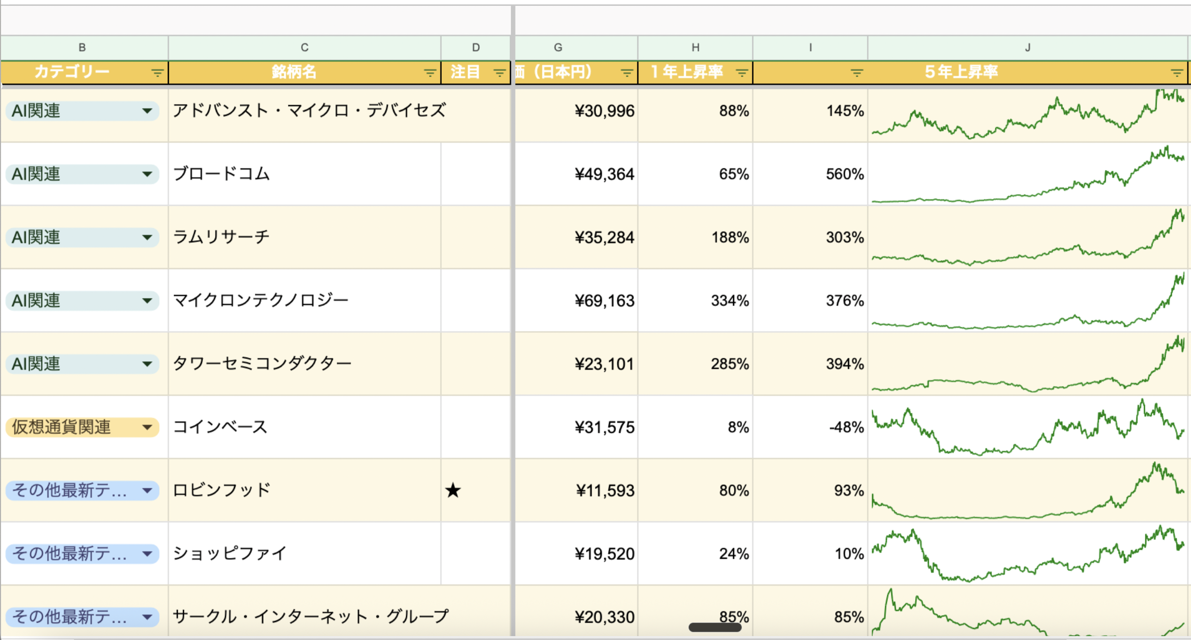Viewport: 1191px width, 640px height.
Task: Open filter icon on 5年上昇率 header
Action: (1176, 73)
